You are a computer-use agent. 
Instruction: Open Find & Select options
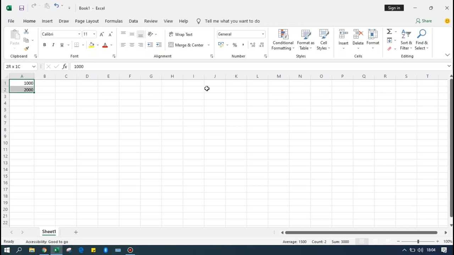point(422,40)
